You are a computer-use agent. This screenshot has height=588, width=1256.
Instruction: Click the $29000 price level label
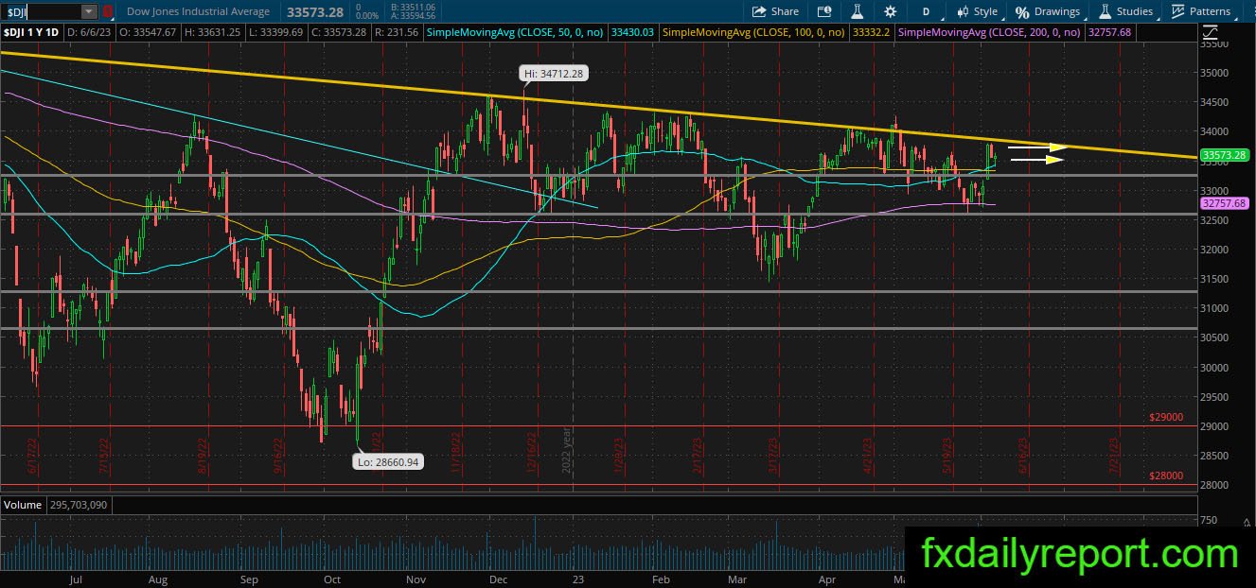(1166, 417)
